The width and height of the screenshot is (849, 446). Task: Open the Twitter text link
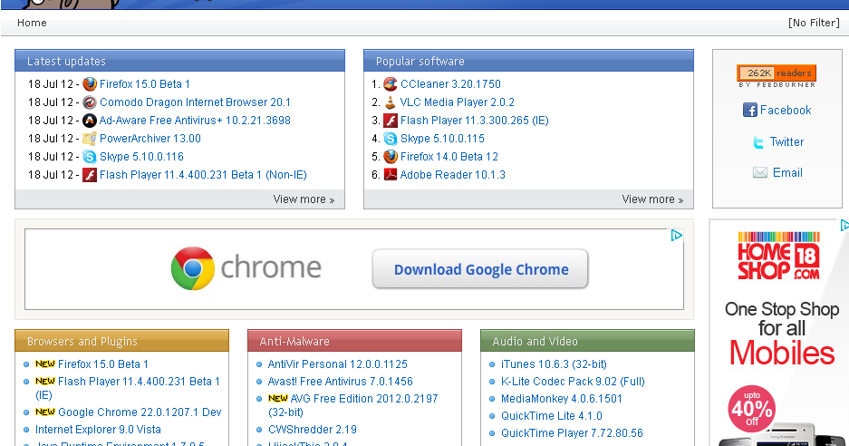pos(786,142)
